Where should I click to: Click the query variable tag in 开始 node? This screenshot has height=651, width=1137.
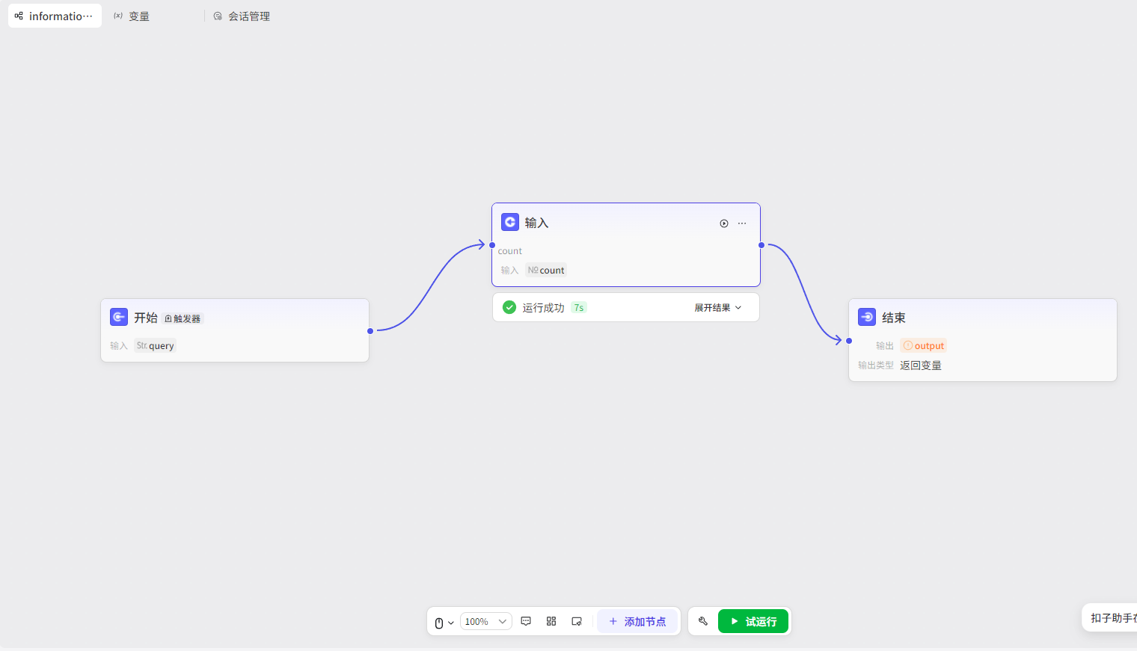156,346
